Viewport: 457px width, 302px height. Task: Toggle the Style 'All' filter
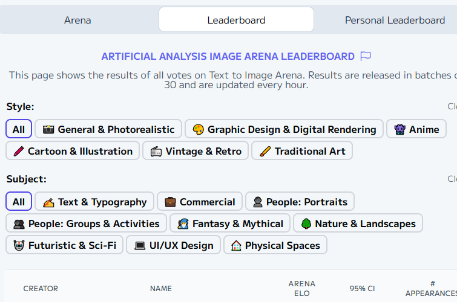pos(19,129)
